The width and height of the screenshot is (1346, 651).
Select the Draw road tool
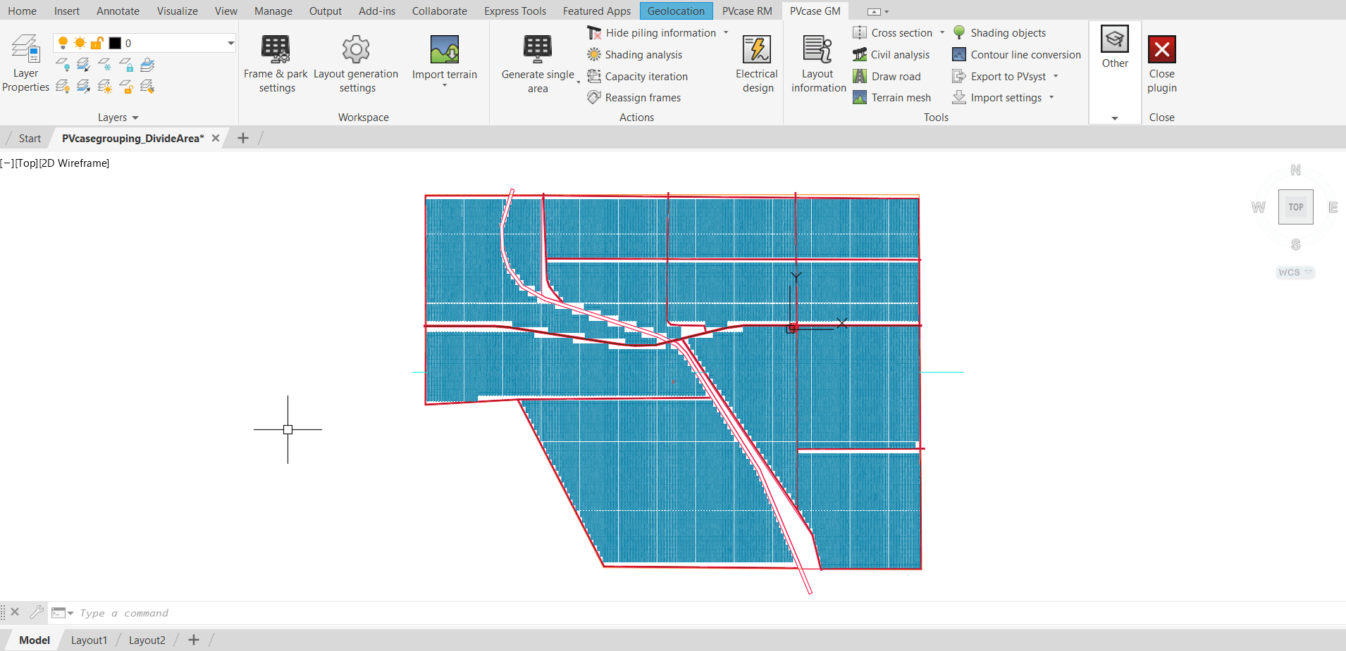click(888, 76)
